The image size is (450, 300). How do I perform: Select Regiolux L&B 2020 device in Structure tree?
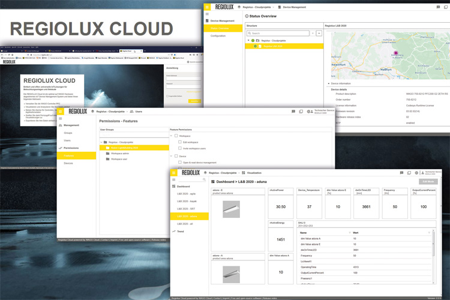coord(284,46)
